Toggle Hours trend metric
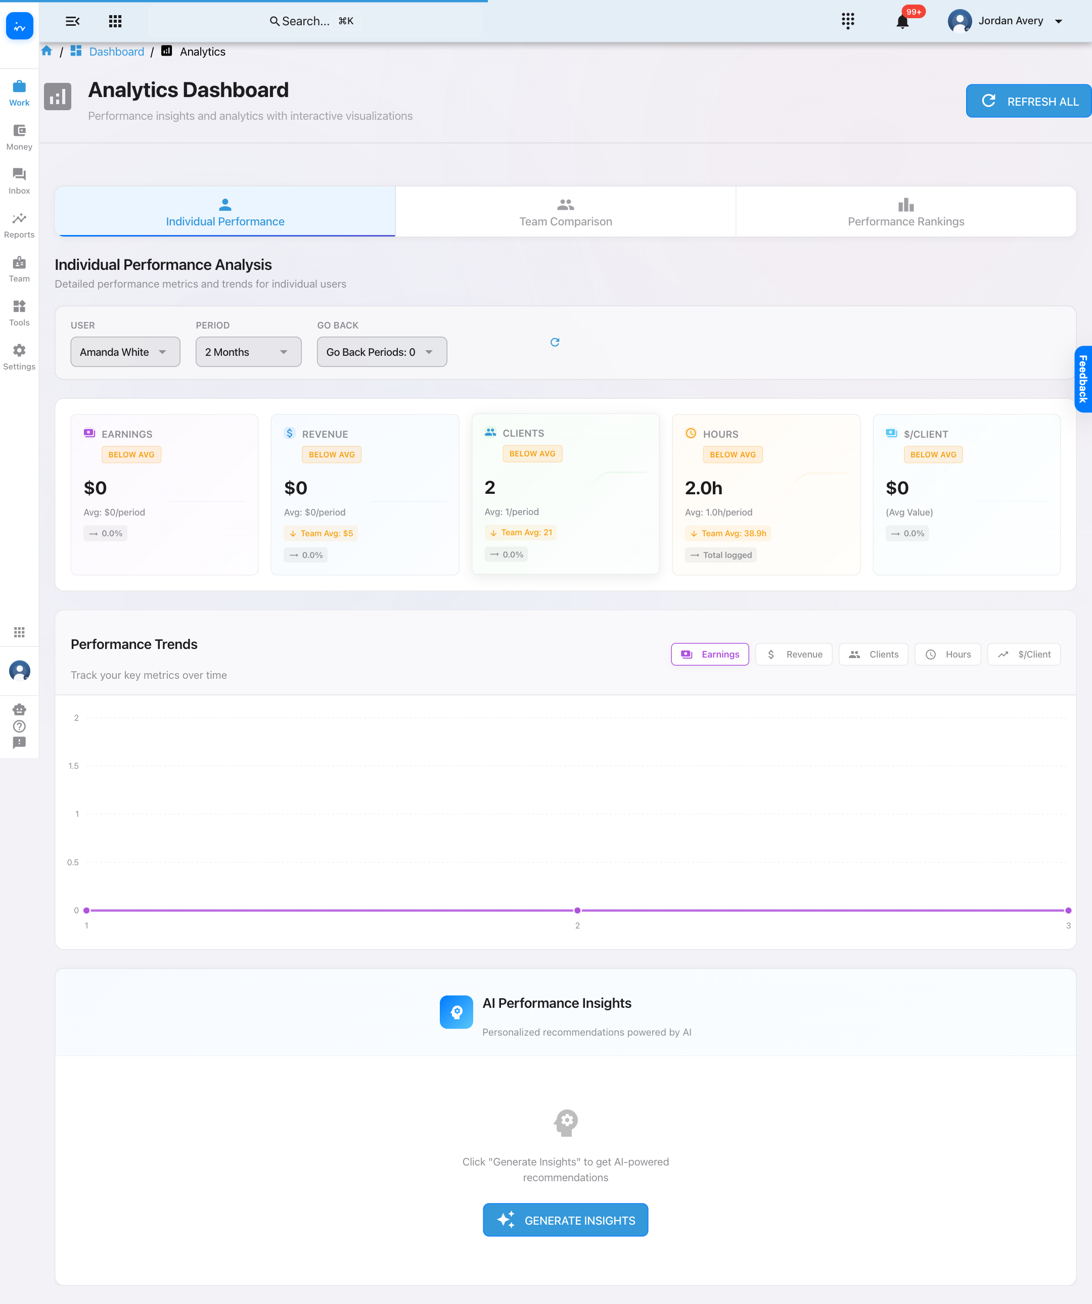 (948, 655)
